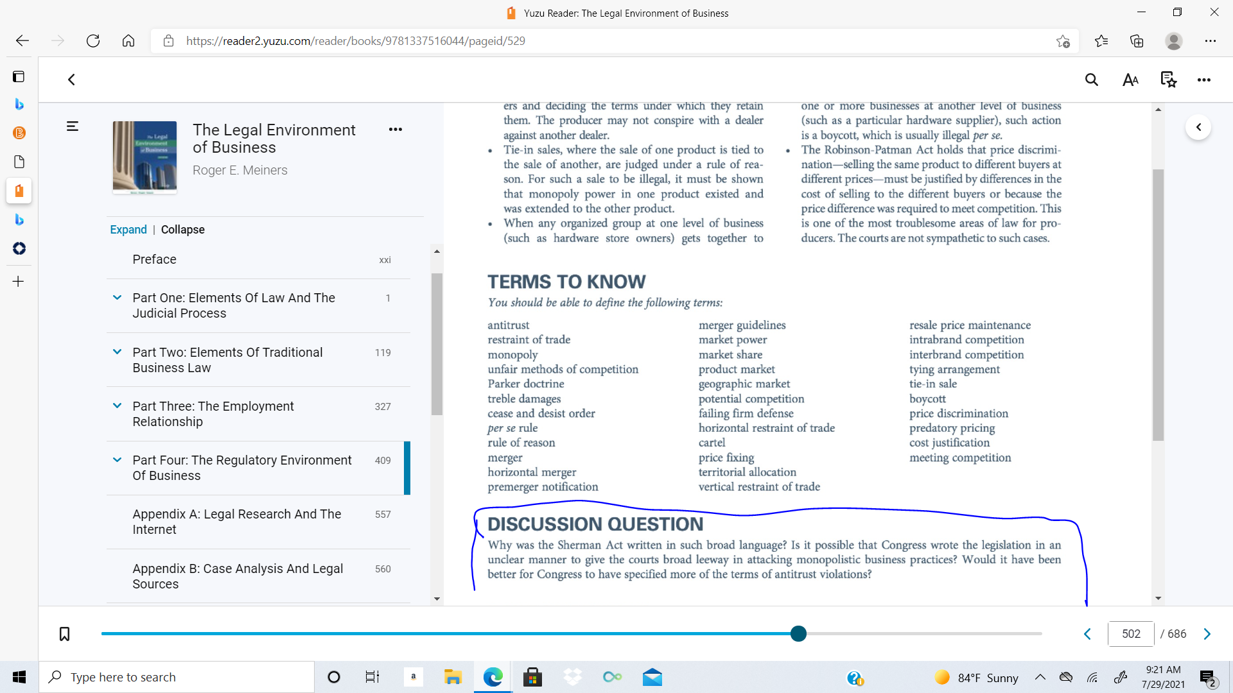Go to the next page arrow
The height and width of the screenshot is (693, 1233).
pyautogui.click(x=1207, y=634)
